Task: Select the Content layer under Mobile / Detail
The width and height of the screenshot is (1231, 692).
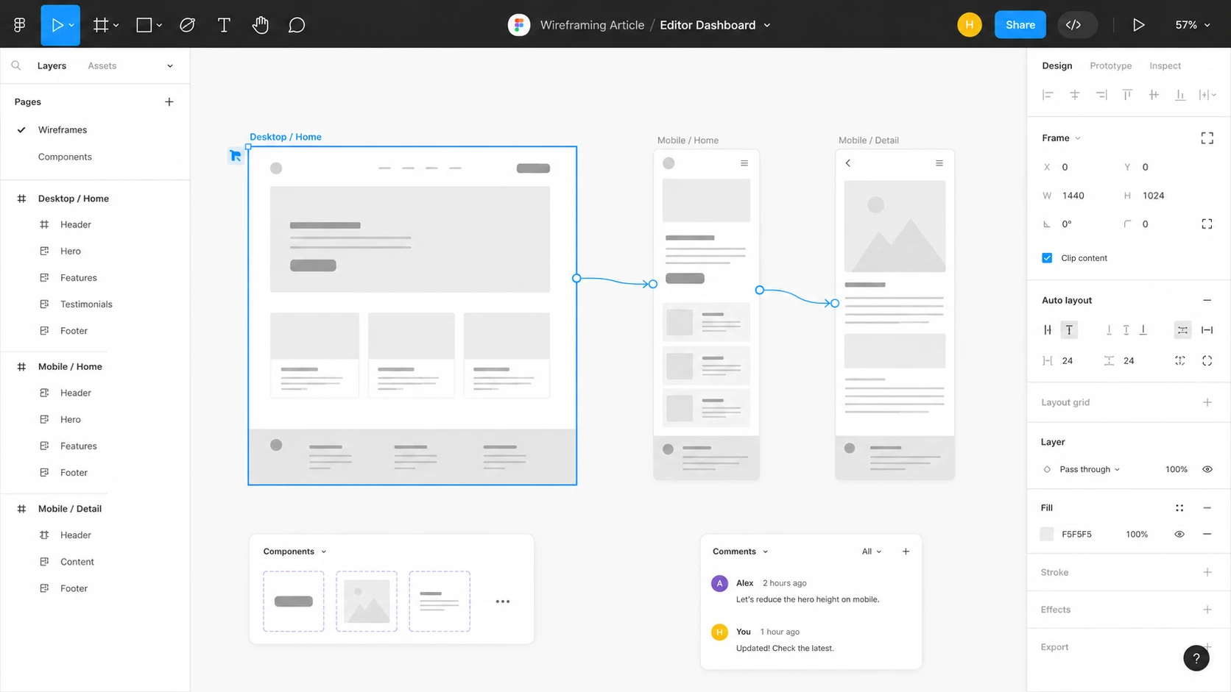Action: [77, 562]
